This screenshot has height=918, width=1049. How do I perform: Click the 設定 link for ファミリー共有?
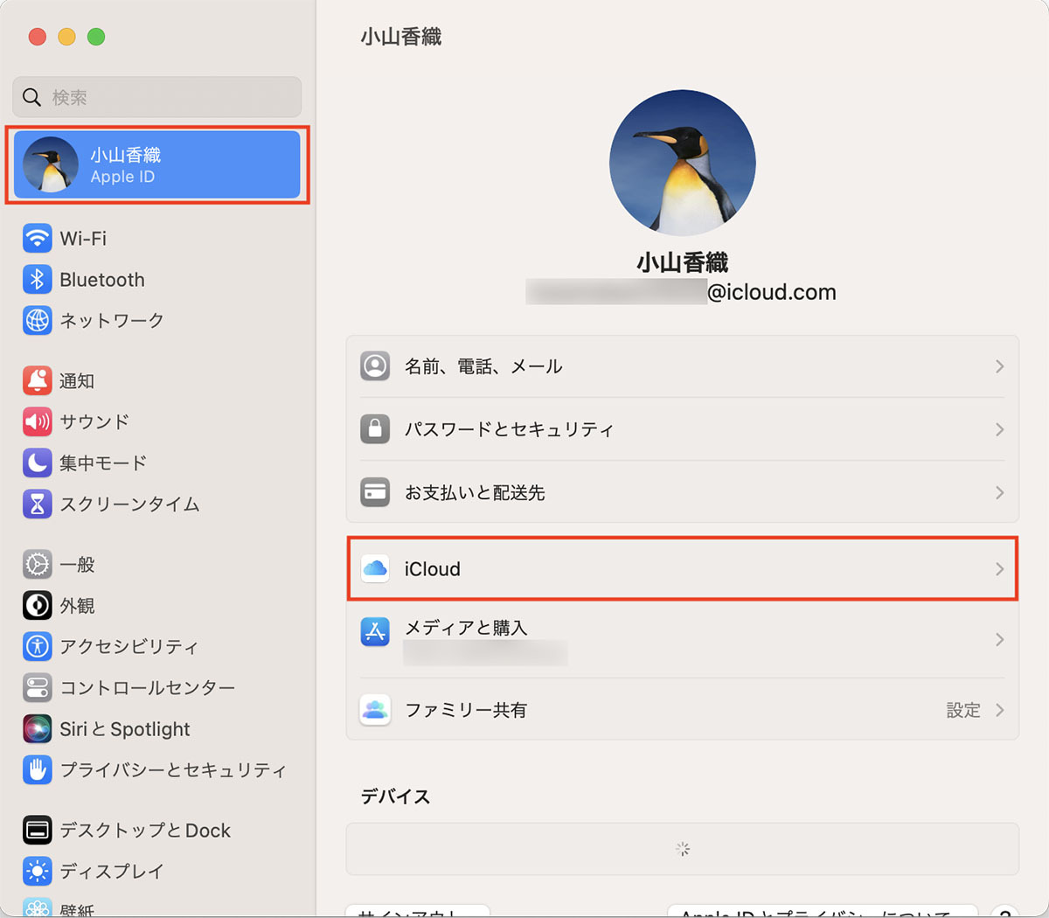(x=963, y=710)
